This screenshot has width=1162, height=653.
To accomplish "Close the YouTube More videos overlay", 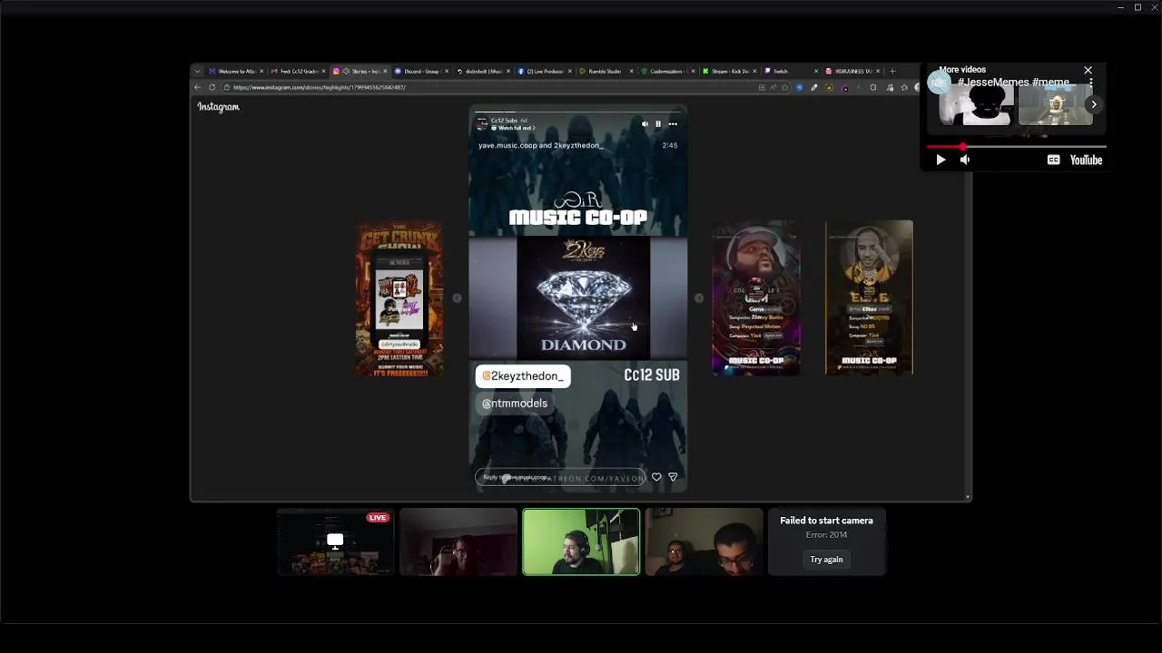I will tap(1088, 70).
